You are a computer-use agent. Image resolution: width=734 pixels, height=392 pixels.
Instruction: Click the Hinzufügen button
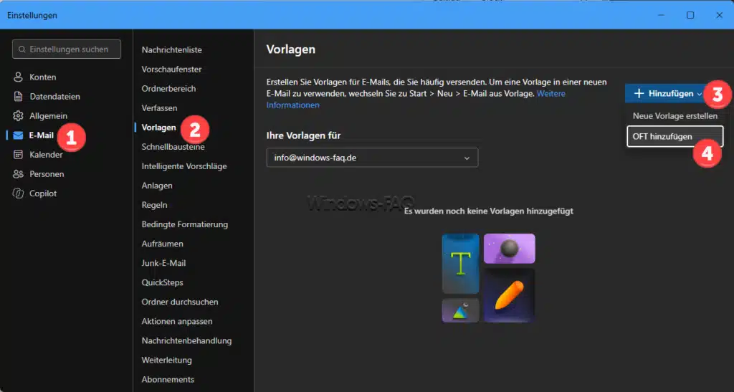pyautogui.click(x=664, y=94)
